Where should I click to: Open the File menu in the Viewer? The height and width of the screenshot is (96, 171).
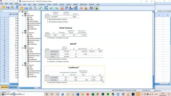coord(20,4)
